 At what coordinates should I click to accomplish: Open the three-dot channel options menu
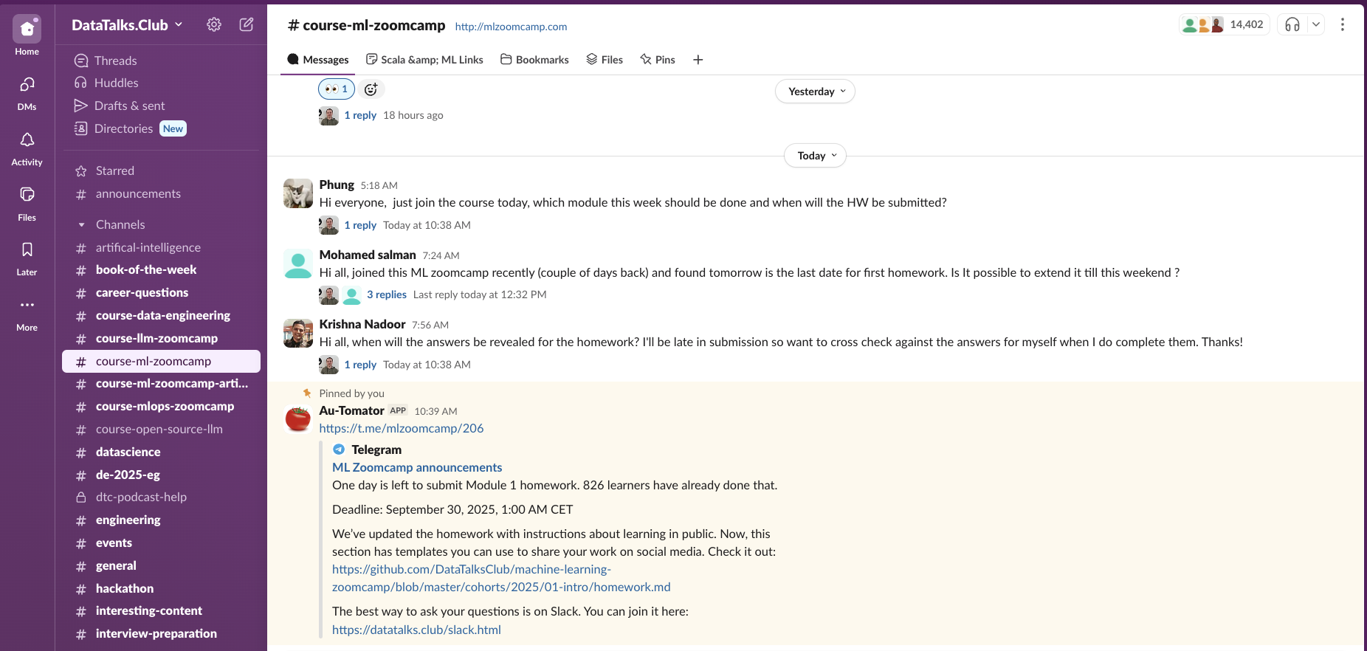coord(1342,24)
